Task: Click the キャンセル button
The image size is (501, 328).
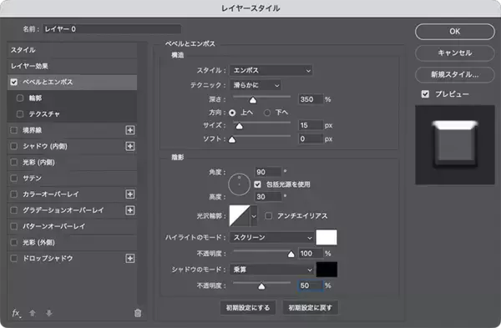Action: pos(455,53)
